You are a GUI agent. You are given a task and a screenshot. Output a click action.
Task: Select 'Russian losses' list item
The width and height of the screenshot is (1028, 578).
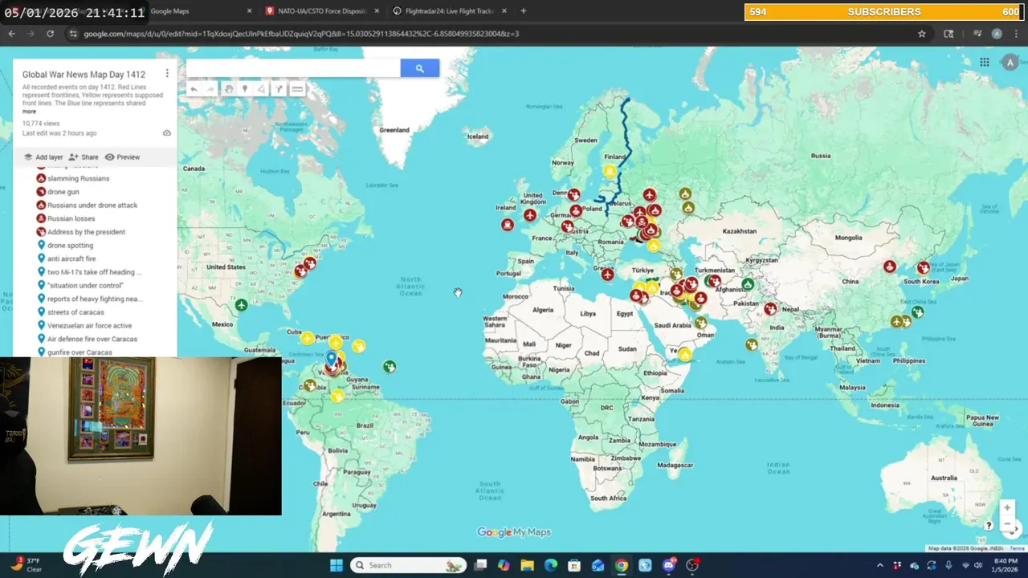click(x=71, y=218)
